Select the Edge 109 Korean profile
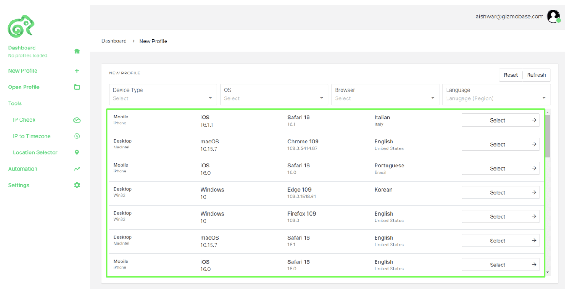Image resolution: width=573 pixels, height=295 pixels. (x=500, y=192)
